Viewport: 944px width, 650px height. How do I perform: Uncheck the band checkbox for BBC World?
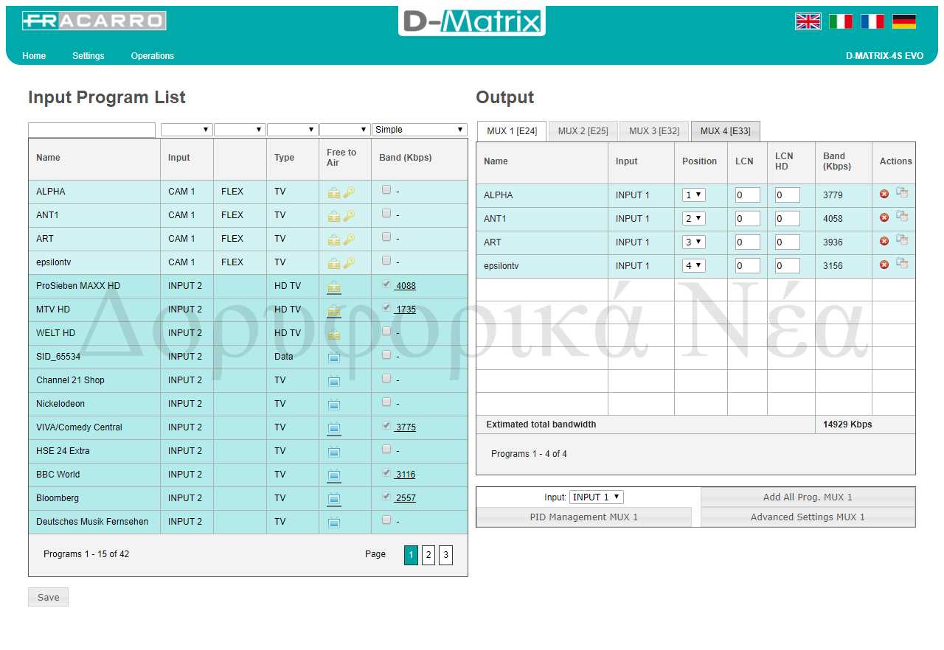tap(386, 472)
